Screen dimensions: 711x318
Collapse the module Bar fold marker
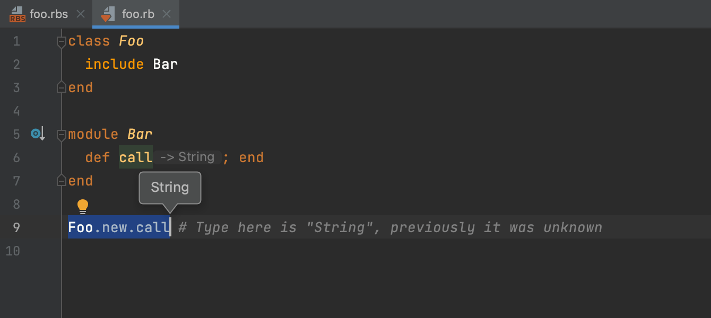(x=62, y=135)
